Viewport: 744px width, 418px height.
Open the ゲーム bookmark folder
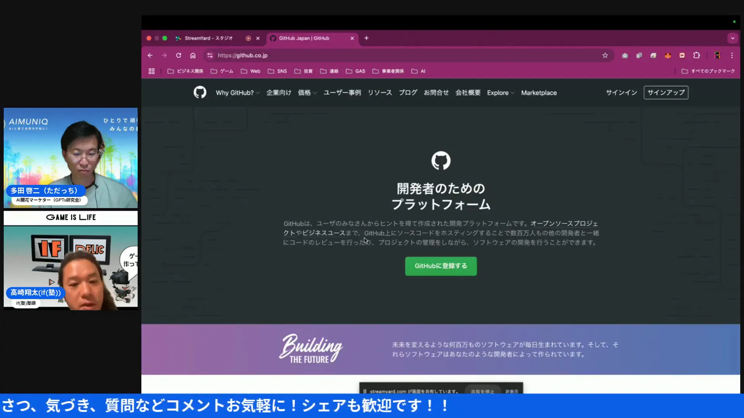(x=222, y=71)
